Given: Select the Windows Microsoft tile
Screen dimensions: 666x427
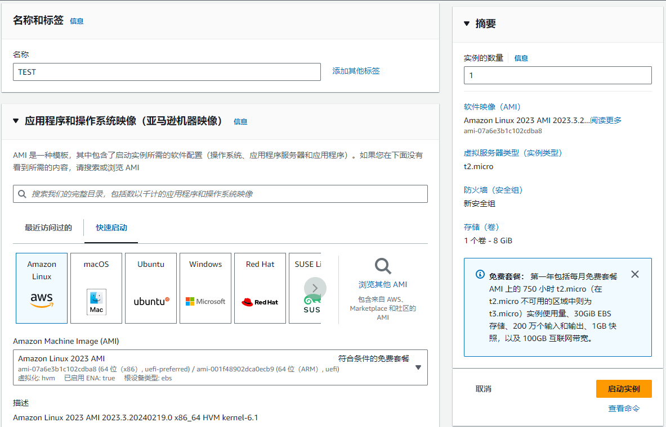Looking at the screenshot, I should tap(205, 288).
